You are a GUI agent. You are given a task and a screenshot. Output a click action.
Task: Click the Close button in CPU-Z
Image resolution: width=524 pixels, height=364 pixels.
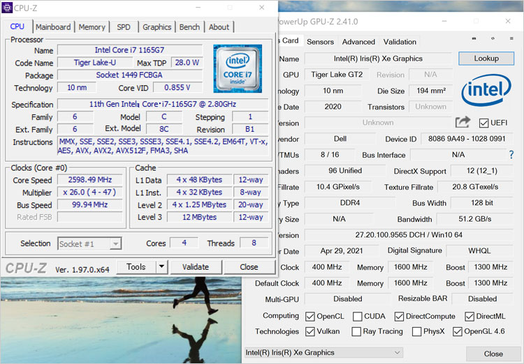pyautogui.click(x=249, y=267)
